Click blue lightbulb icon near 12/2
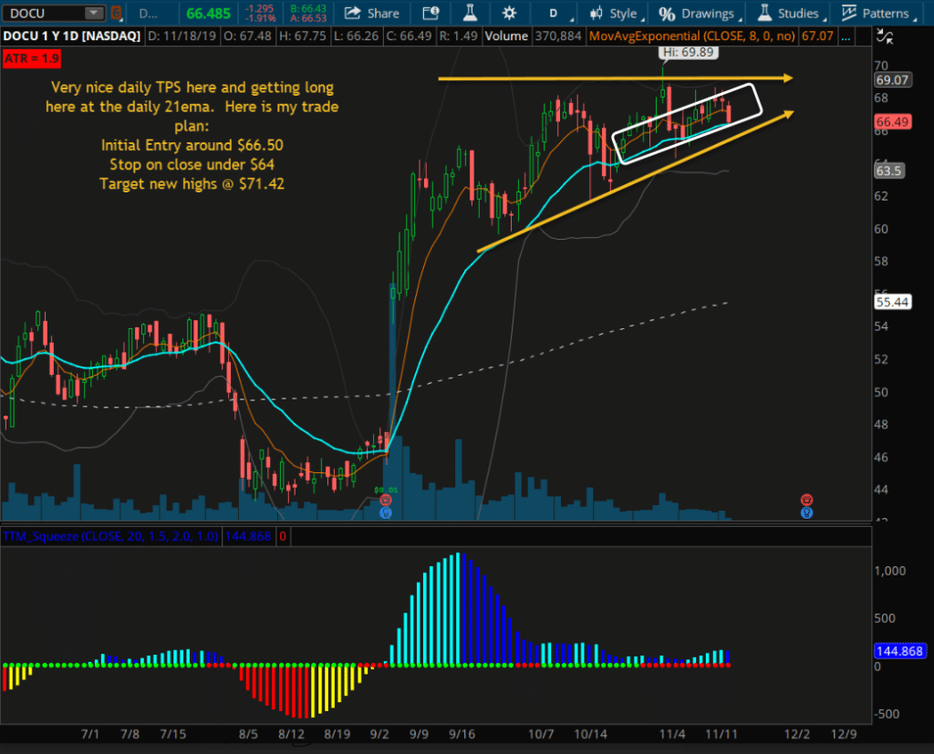 click(x=806, y=512)
